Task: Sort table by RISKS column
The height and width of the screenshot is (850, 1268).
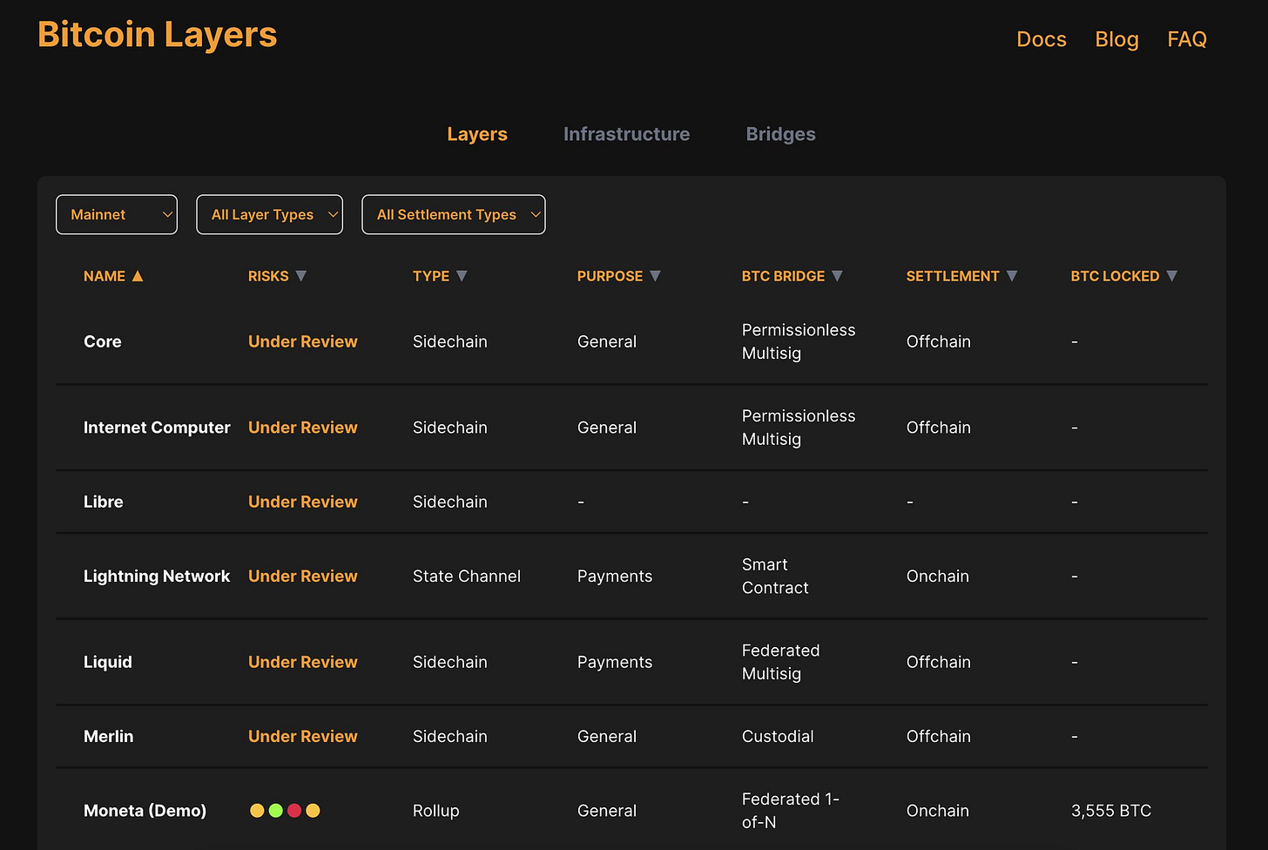Action: coord(277,276)
